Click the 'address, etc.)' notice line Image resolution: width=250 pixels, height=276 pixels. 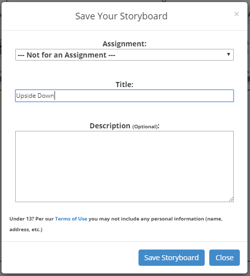(x=26, y=230)
